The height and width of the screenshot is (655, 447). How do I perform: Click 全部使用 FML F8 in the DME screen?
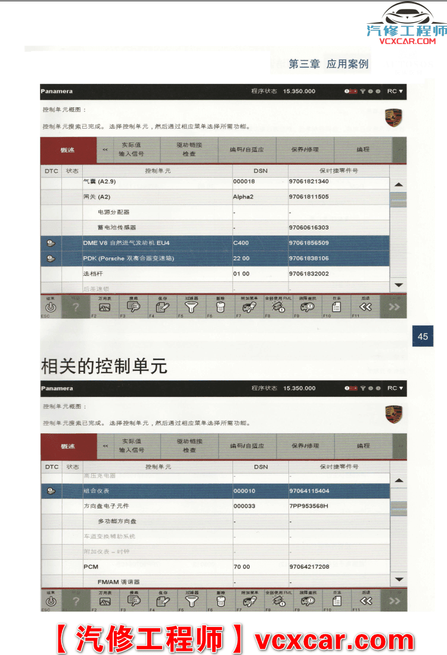(278, 307)
